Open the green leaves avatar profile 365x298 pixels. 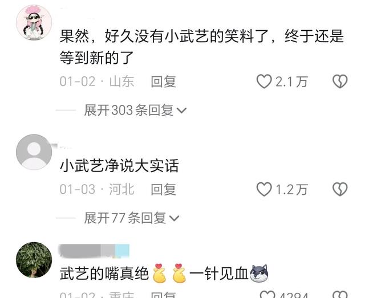(34, 260)
